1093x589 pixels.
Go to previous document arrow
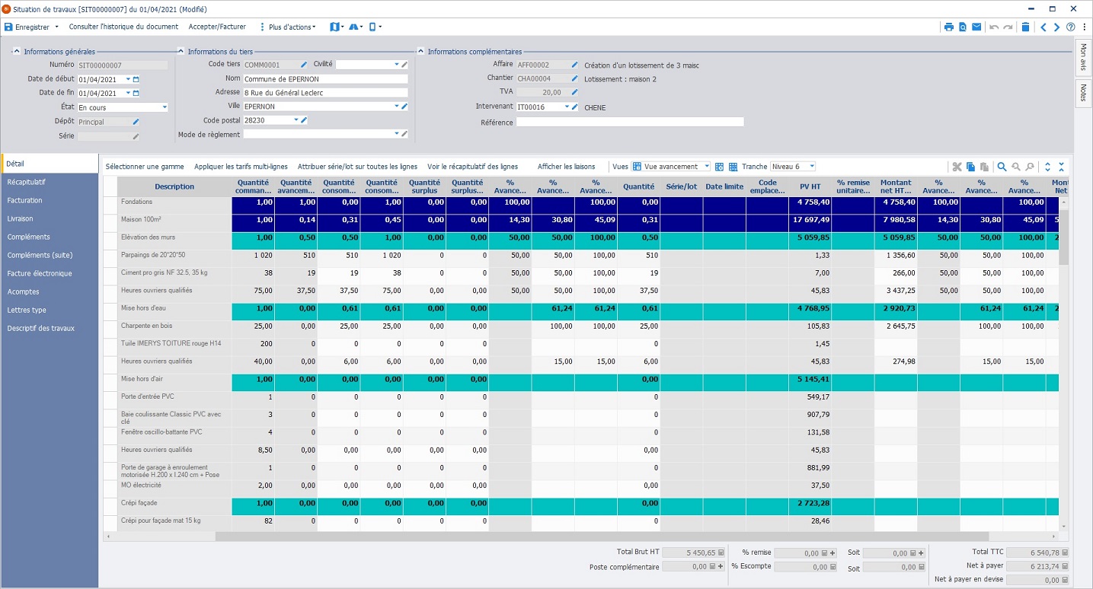tap(1043, 27)
